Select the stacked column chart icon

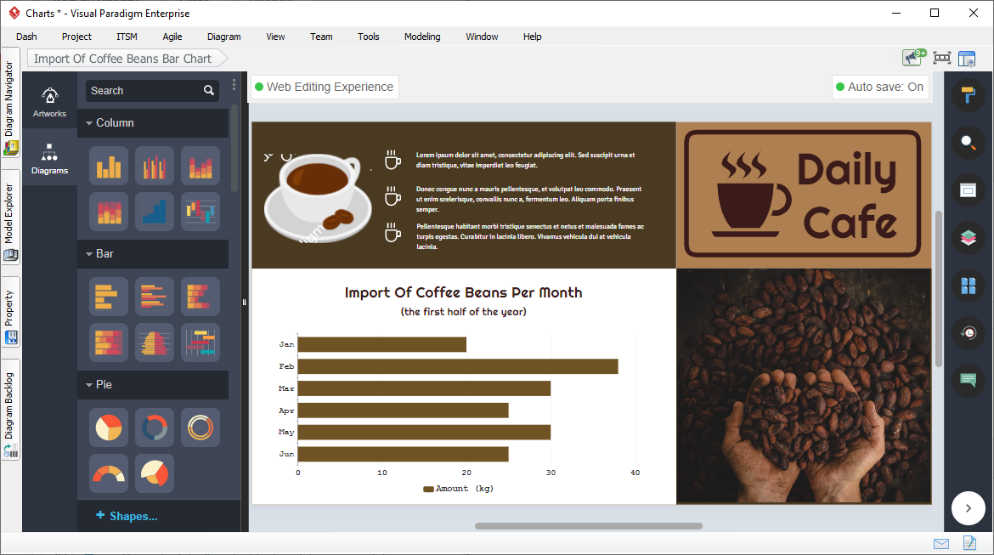[x=200, y=167]
